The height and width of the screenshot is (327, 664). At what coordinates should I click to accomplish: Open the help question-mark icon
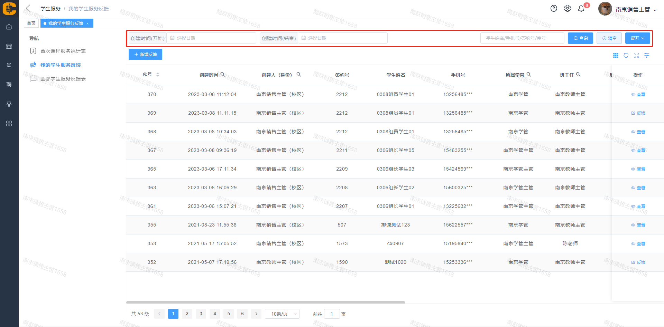pyautogui.click(x=554, y=9)
